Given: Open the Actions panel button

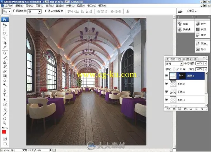Looking at the screenshot, I should click(x=202, y=49).
